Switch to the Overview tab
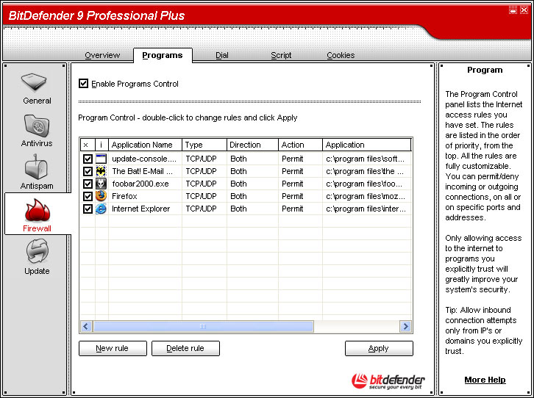534x398 pixels. 102,55
